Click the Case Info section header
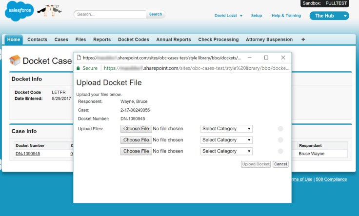The height and width of the screenshot is (216, 359). [x=24, y=131]
